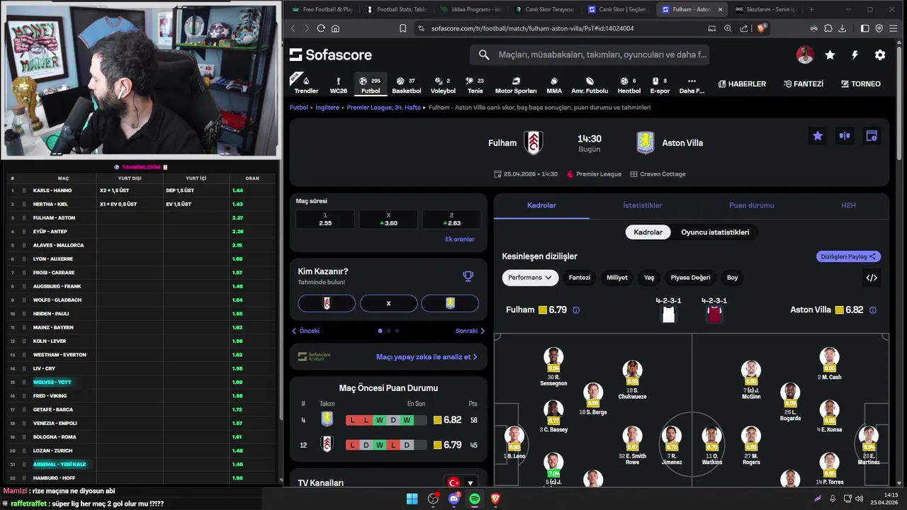This screenshot has width=907, height=510.
Task: Open the Premier League, 34. Hafta breadcrumb
Action: pos(383,108)
